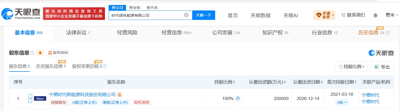This screenshot has width=400, height=111.
Task: Click help icon next to 股权变更历程
Action: tap(105, 66)
